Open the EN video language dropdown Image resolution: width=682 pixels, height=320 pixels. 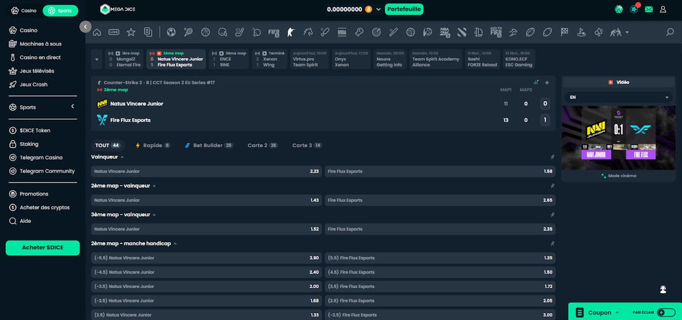coord(618,97)
